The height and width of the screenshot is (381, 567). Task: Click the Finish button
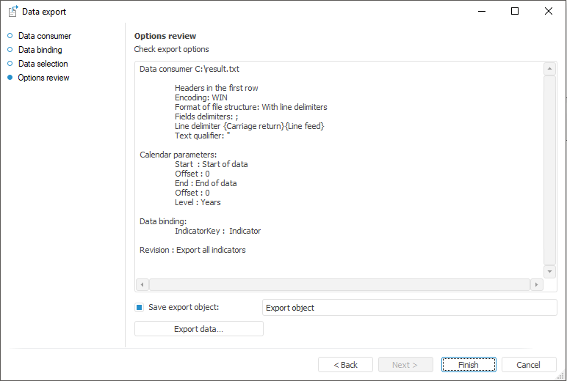pyautogui.click(x=469, y=365)
